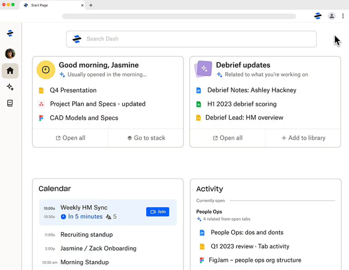This screenshot has width=349, height=270.
Task: Click the Dash logo atop the sidebar
Action: tap(10, 33)
